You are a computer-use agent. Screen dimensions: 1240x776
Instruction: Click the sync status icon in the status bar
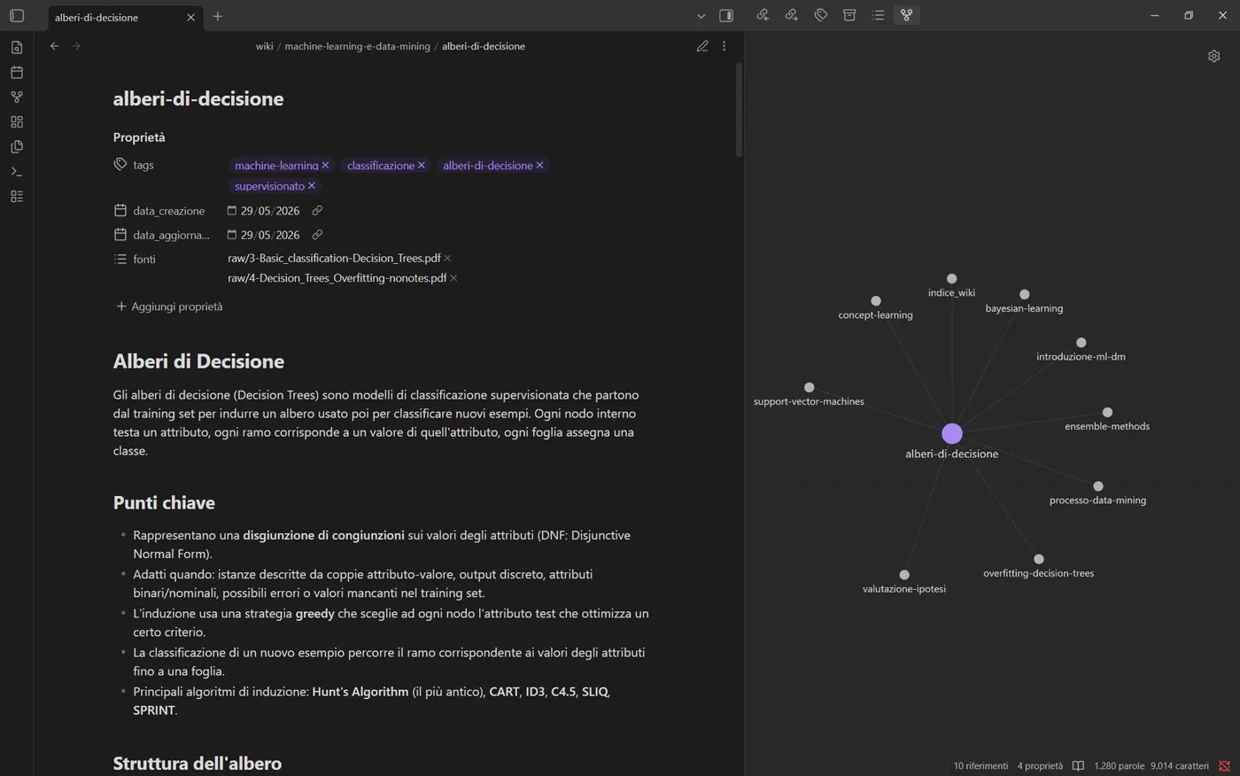(x=1224, y=766)
